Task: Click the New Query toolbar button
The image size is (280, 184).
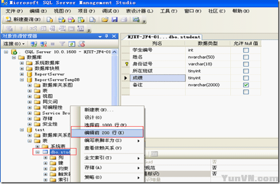Action: (x=23, y=19)
